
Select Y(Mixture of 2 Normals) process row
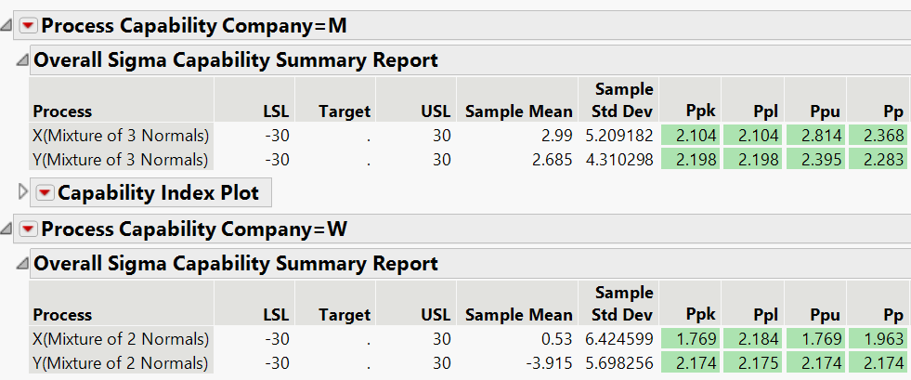121,362
